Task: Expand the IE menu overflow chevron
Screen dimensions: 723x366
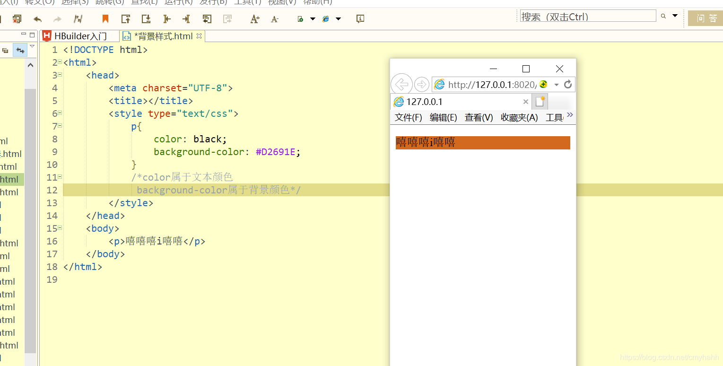Action: [x=570, y=115]
